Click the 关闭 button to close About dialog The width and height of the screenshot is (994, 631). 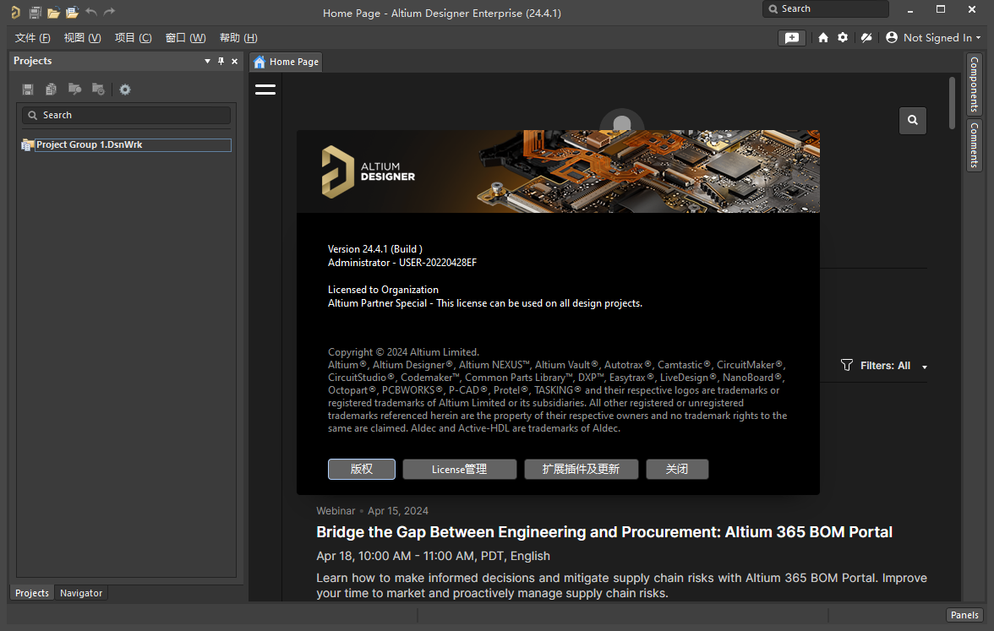point(677,469)
